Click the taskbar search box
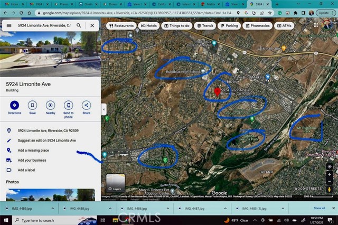The height and width of the screenshot is (225, 338). pyautogui.click(x=55, y=220)
